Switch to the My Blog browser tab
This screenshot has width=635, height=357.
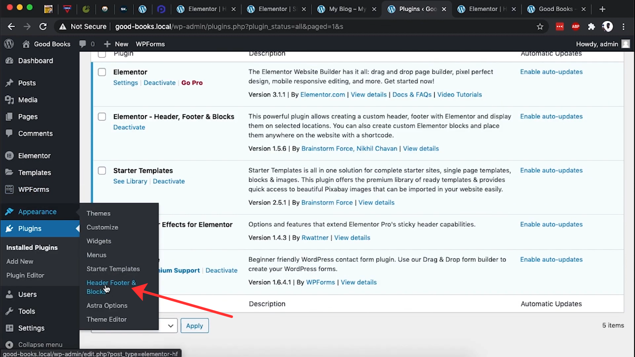click(347, 9)
